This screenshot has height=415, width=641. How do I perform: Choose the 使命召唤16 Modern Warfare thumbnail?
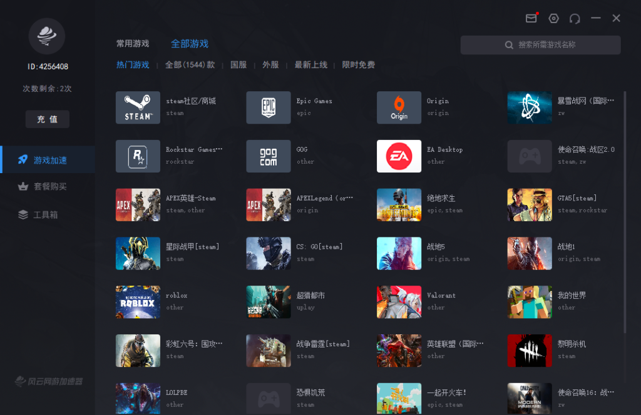coord(530,398)
